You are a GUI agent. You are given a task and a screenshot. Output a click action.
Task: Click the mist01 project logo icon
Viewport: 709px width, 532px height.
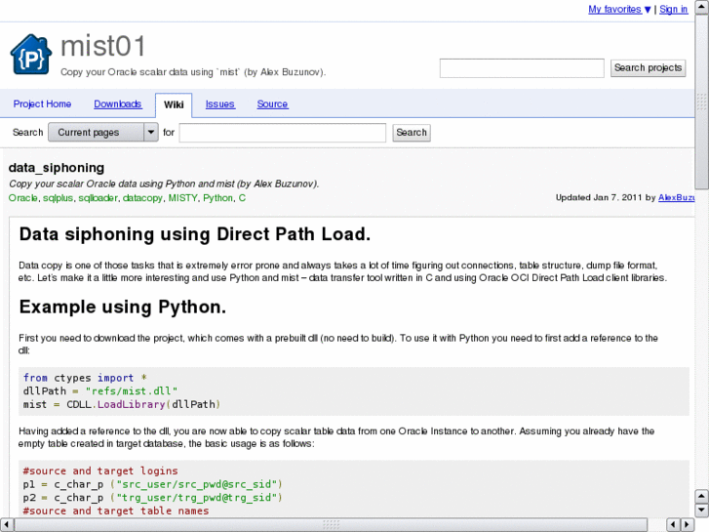tap(30, 55)
